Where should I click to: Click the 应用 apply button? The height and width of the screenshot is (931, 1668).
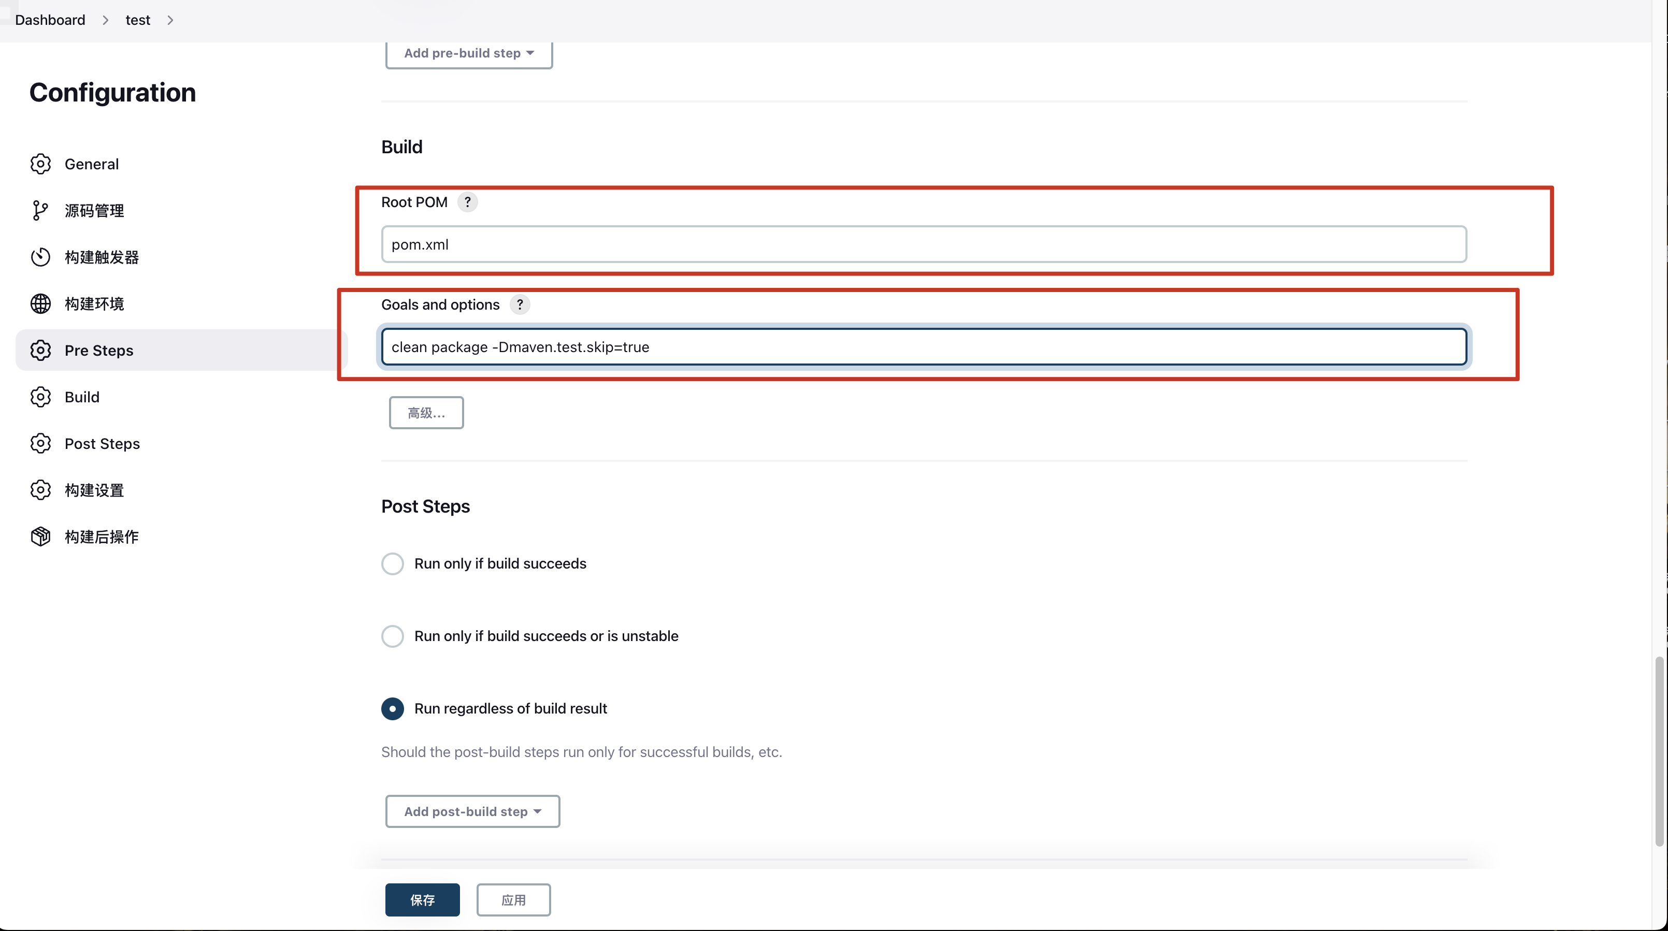point(513,900)
